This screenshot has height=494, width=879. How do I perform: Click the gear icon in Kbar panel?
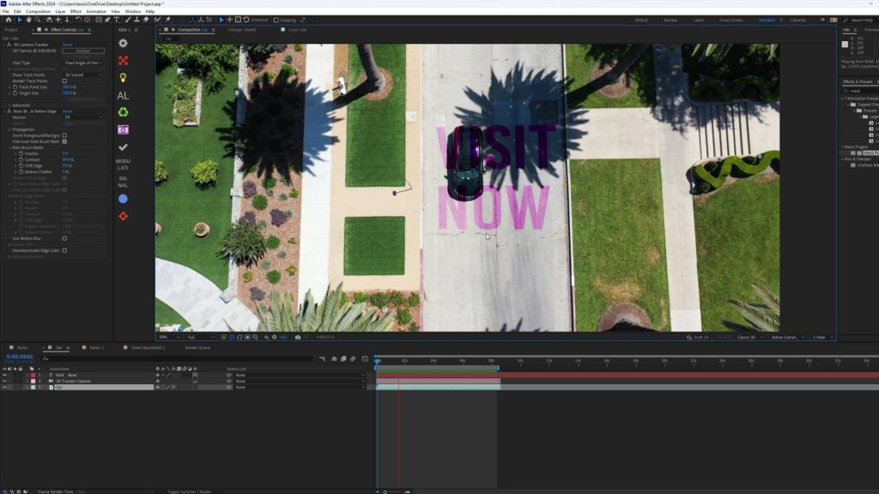coord(123,43)
